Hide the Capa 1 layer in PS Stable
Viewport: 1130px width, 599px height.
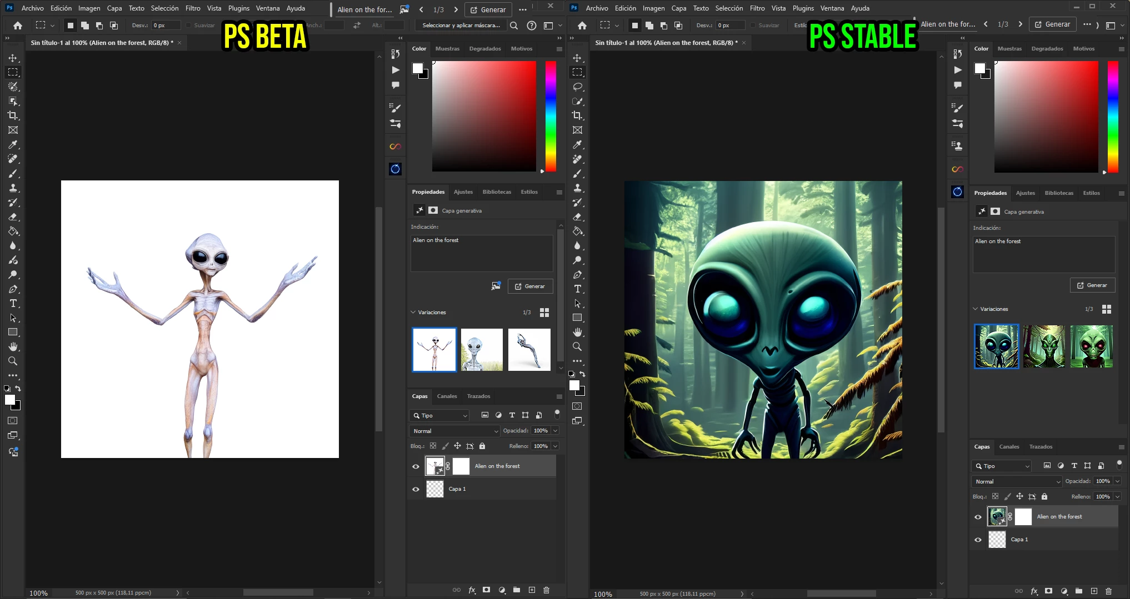point(978,540)
